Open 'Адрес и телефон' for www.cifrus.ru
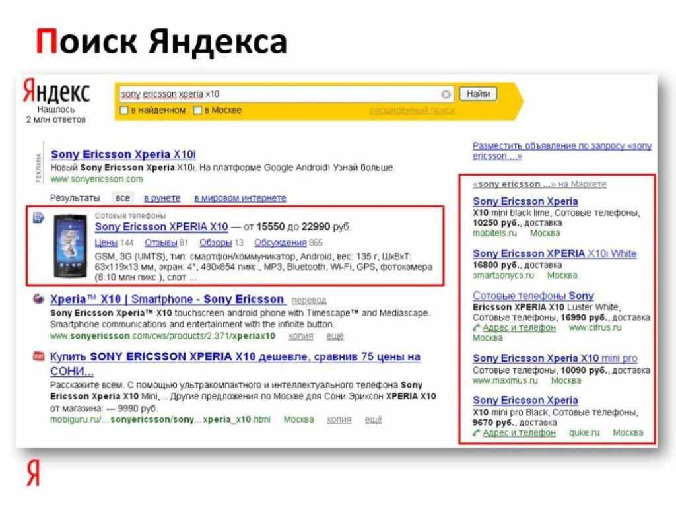This screenshot has width=676, height=507. coord(519,328)
